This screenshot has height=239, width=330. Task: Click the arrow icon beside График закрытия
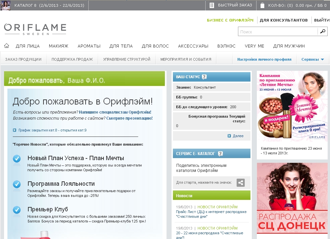[14, 130]
